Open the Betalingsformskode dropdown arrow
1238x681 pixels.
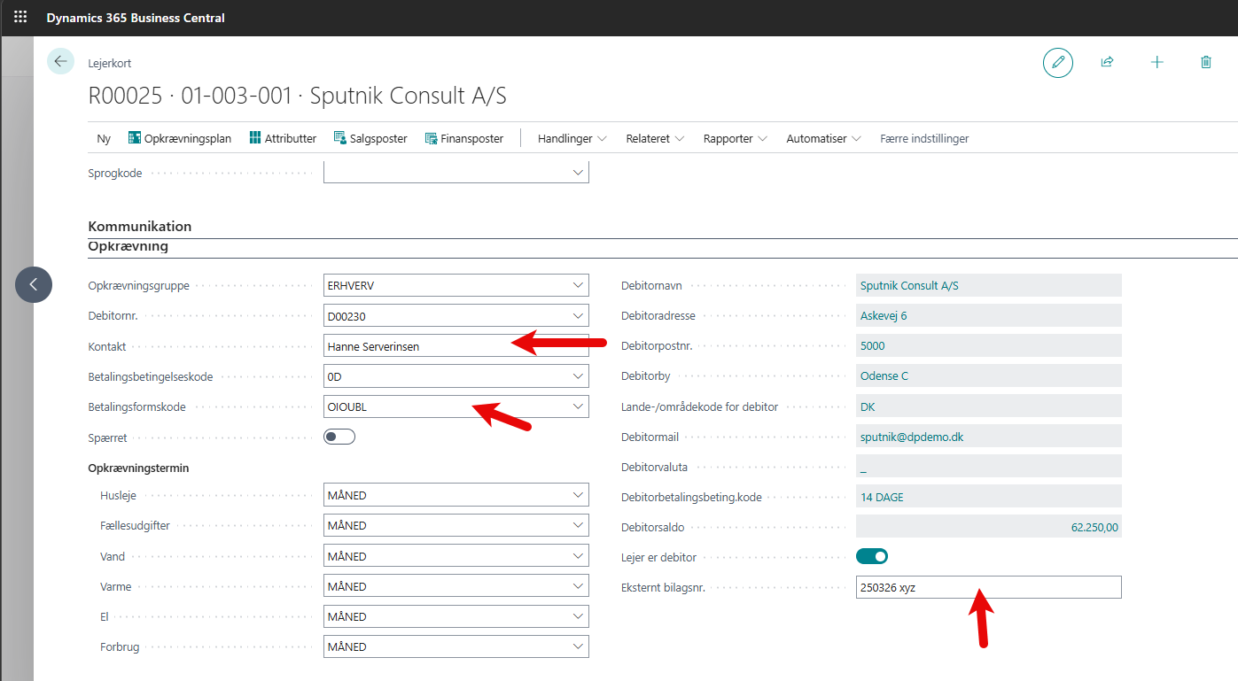click(579, 406)
